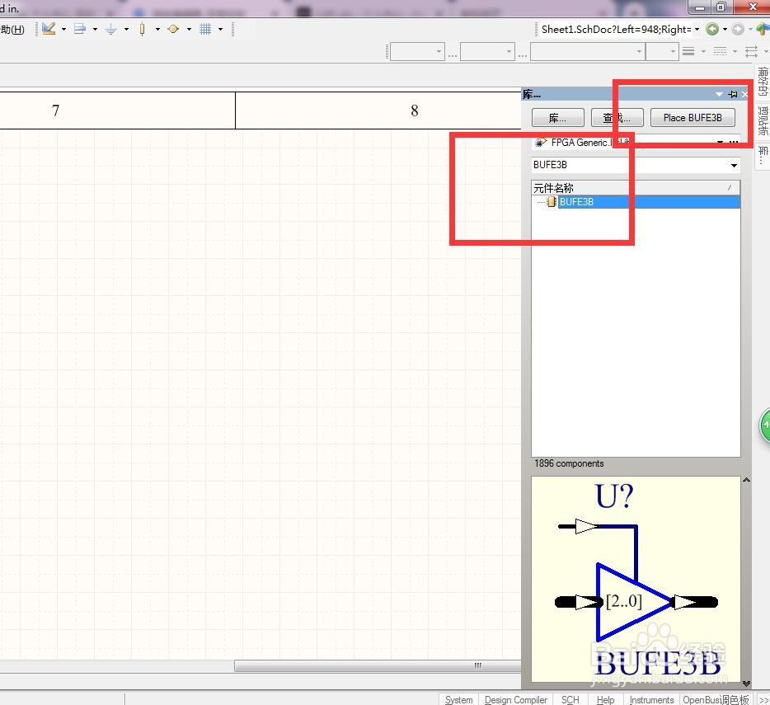Pin the 库 panel with pushpin icon
Screen dimensions: 770x705
click(x=733, y=94)
